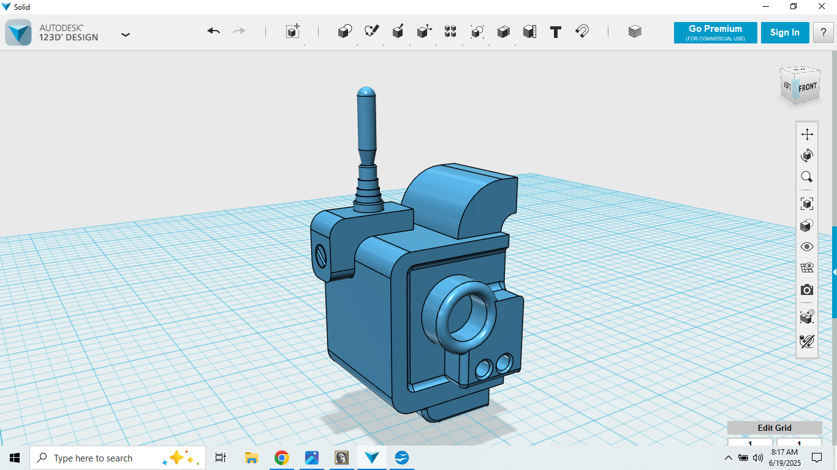Open the Combine tool menu

coord(503,32)
